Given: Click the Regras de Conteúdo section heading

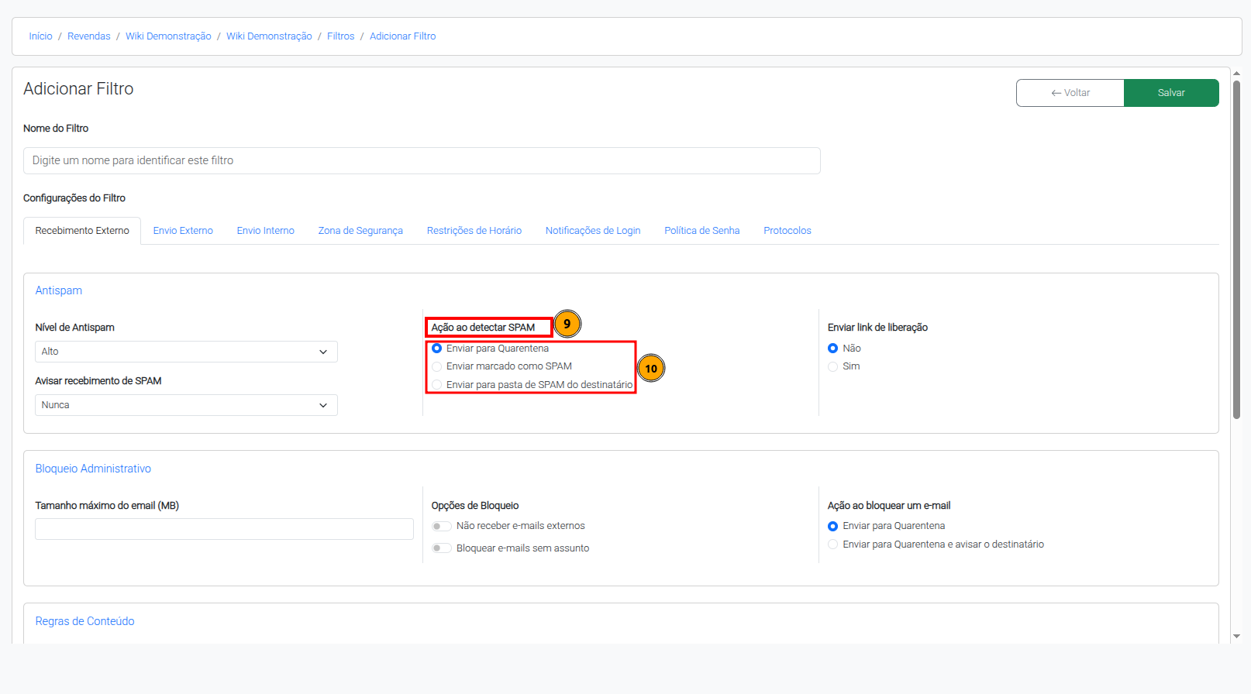Looking at the screenshot, I should point(84,621).
